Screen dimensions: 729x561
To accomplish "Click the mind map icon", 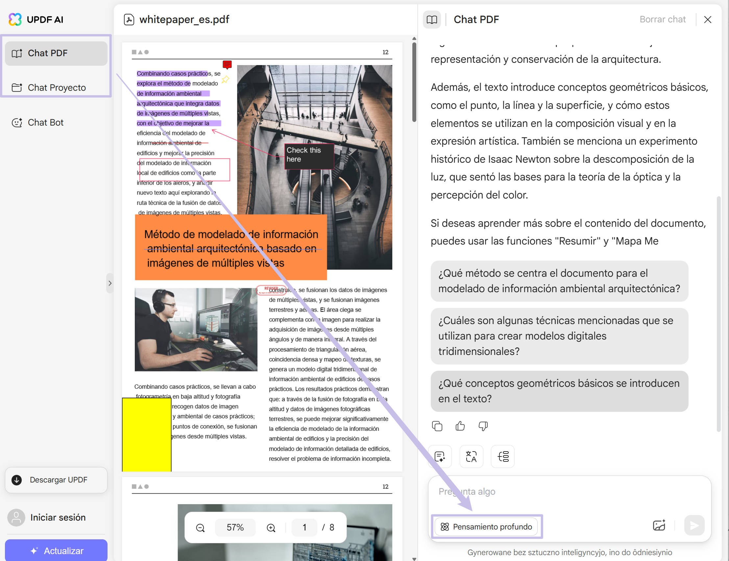I will [503, 456].
